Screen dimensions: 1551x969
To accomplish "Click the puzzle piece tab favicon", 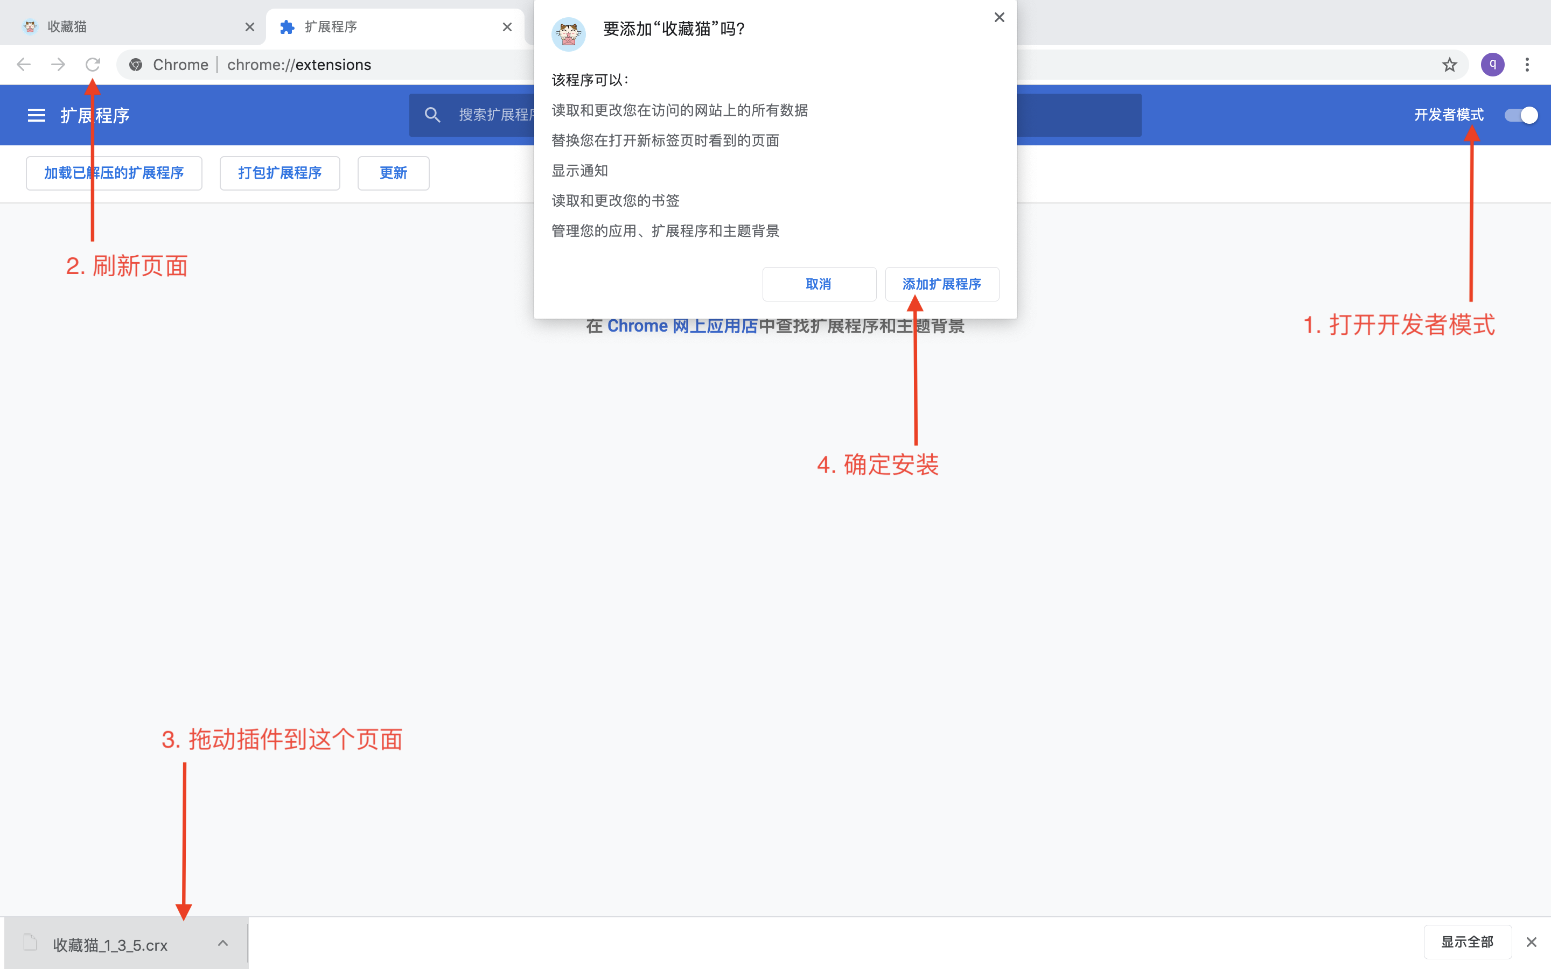I will point(287,27).
